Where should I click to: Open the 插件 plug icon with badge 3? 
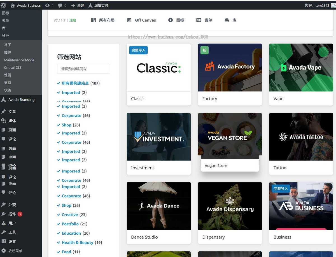pos(4,214)
